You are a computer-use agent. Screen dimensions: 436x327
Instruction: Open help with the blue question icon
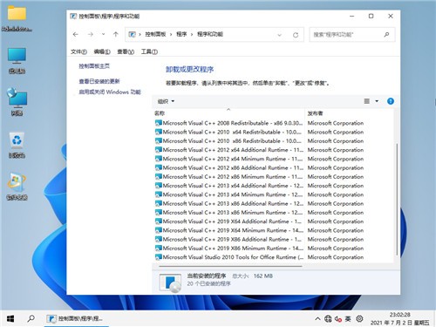point(391,101)
